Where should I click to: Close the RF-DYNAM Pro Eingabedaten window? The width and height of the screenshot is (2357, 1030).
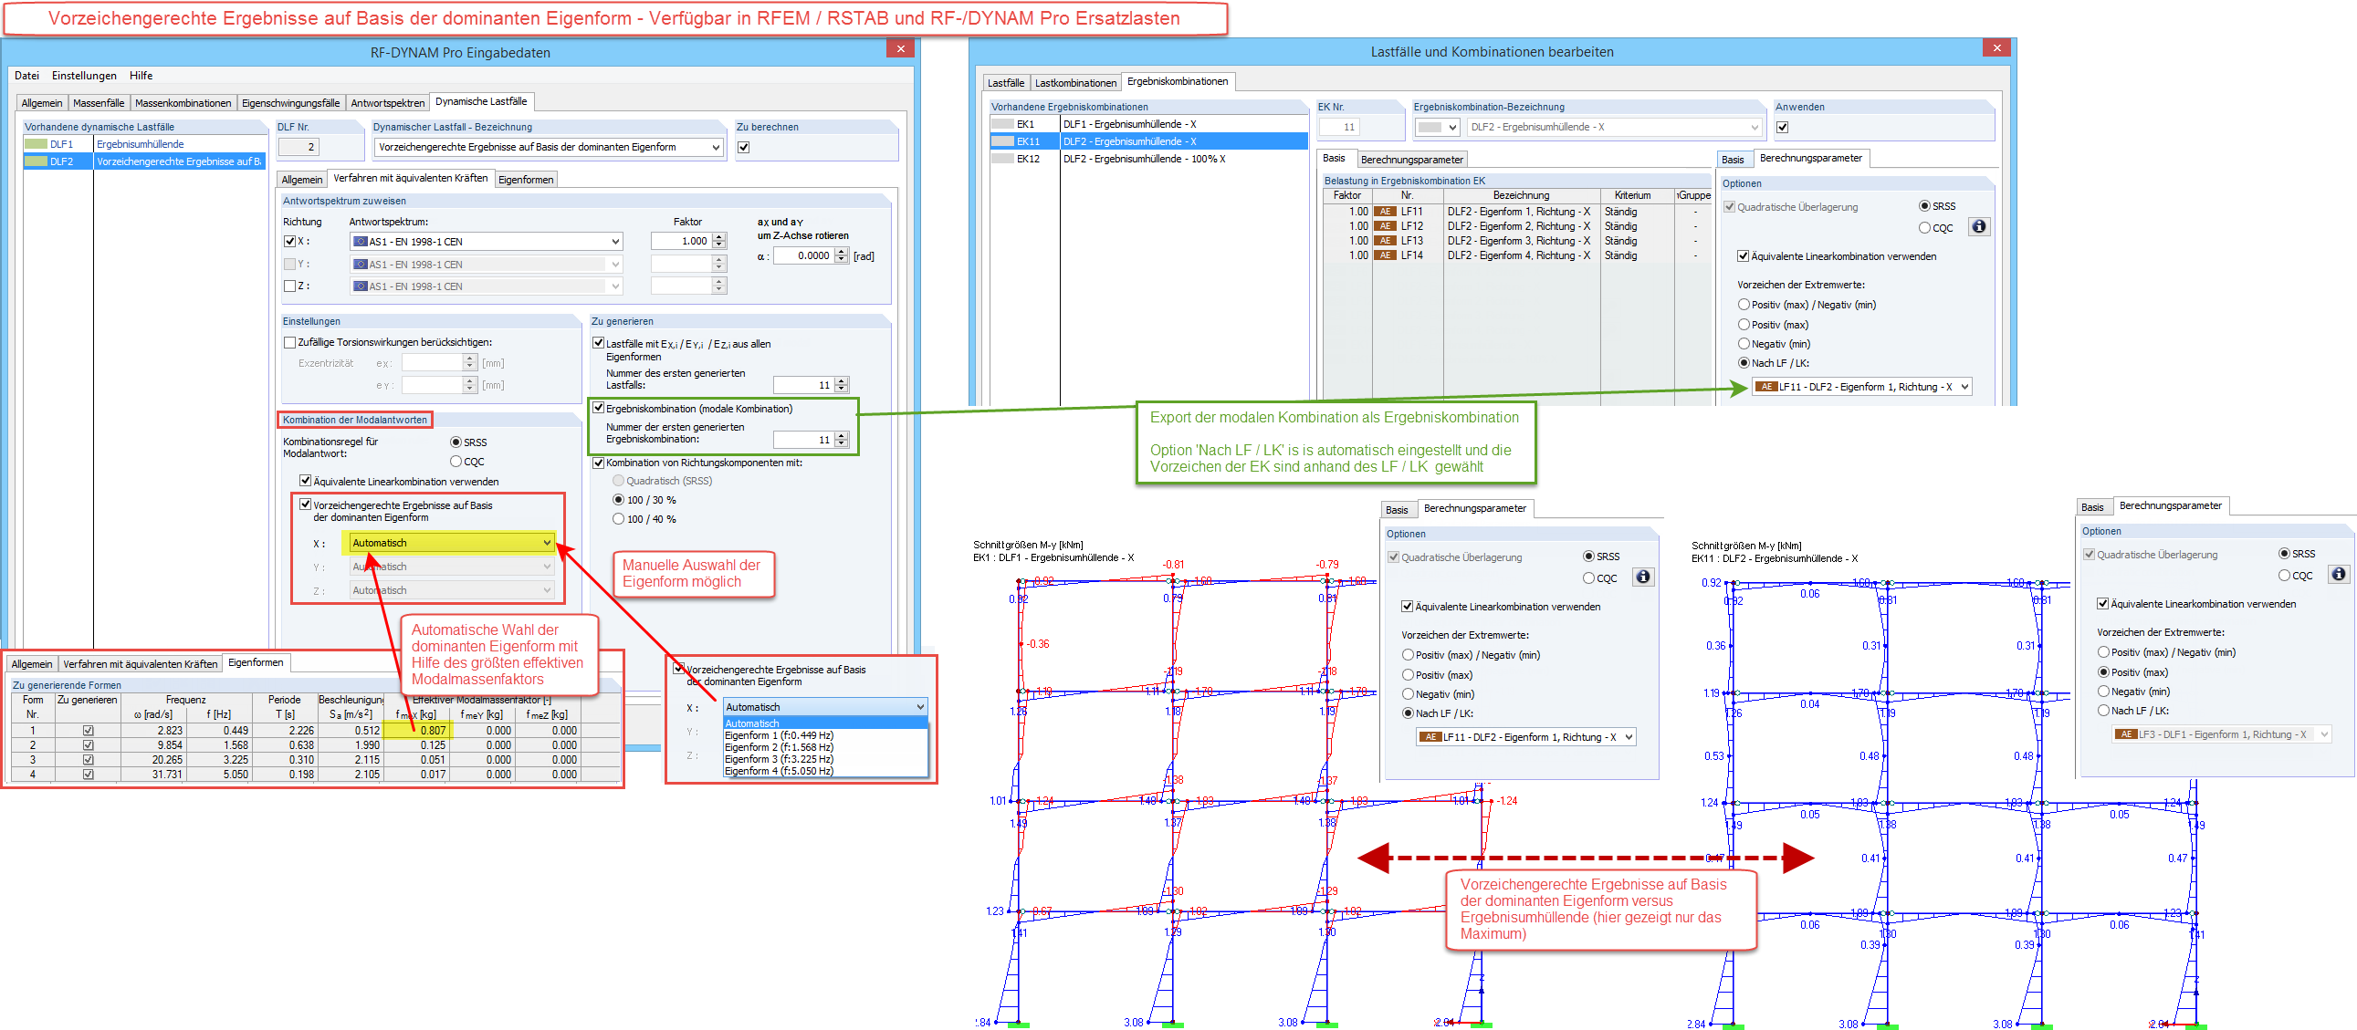pyautogui.click(x=900, y=49)
